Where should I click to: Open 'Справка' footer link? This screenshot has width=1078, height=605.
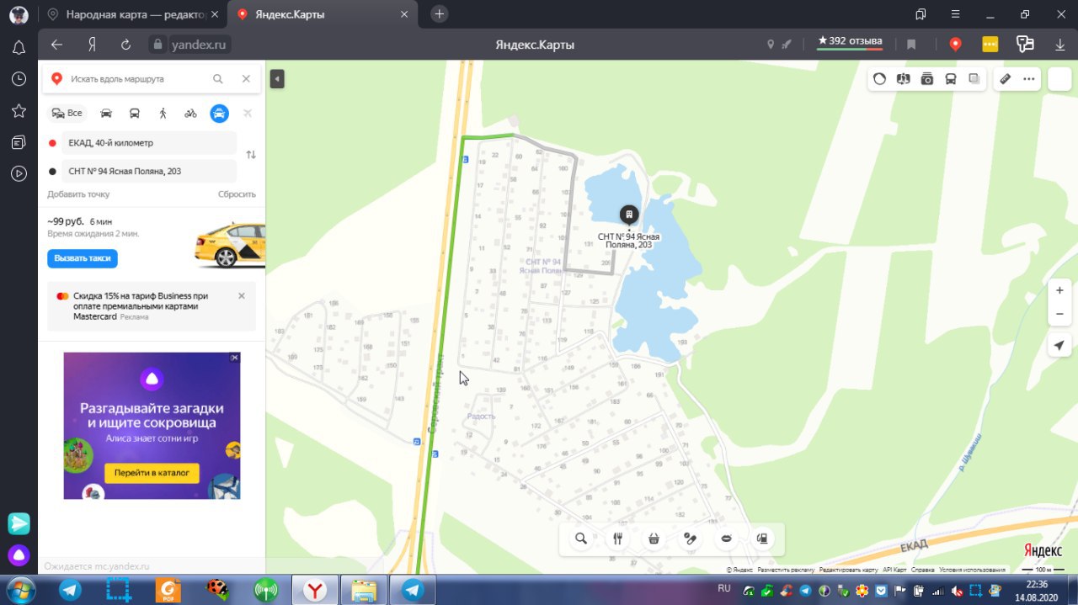pyautogui.click(x=922, y=570)
